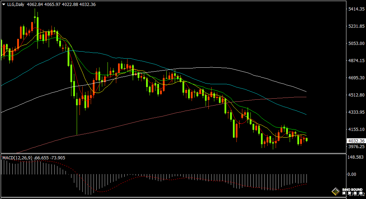
Task: Click the MACD values -66.655 -73.905
Action: coord(49,158)
